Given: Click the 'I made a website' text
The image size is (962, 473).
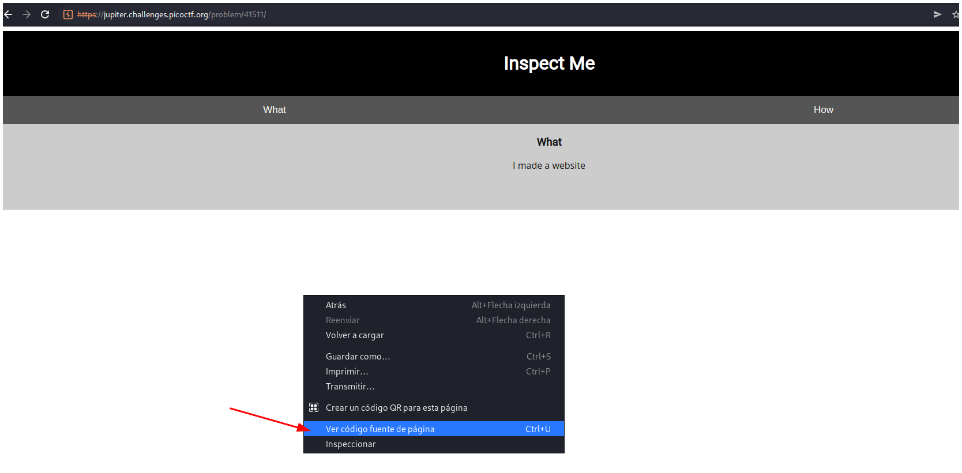Looking at the screenshot, I should [x=548, y=166].
